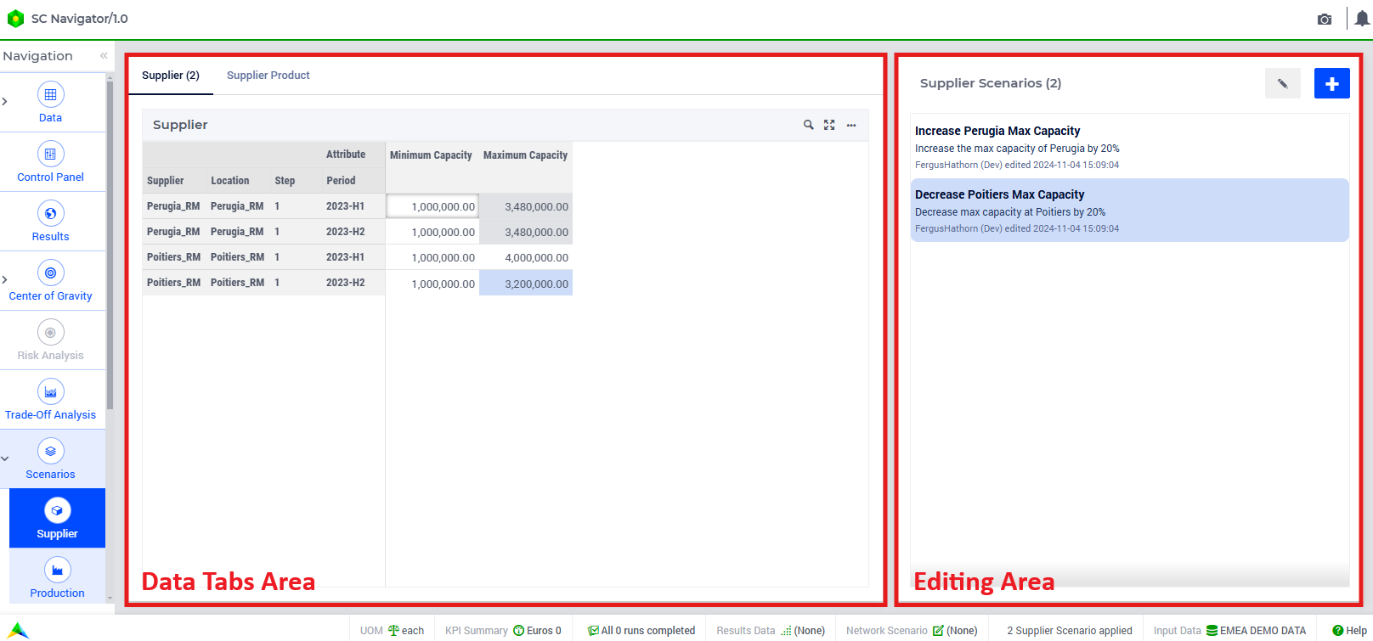Click Poitiers 2023-H2 minimum capacity cell

(x=432, y=283)
